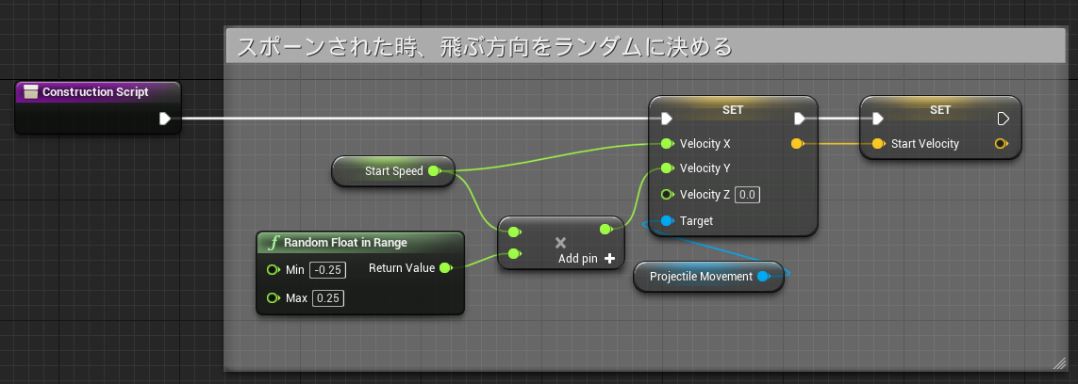
Task: Select the Projectile Movement component node
Action: pyautogui.click(x=708, y=277)
